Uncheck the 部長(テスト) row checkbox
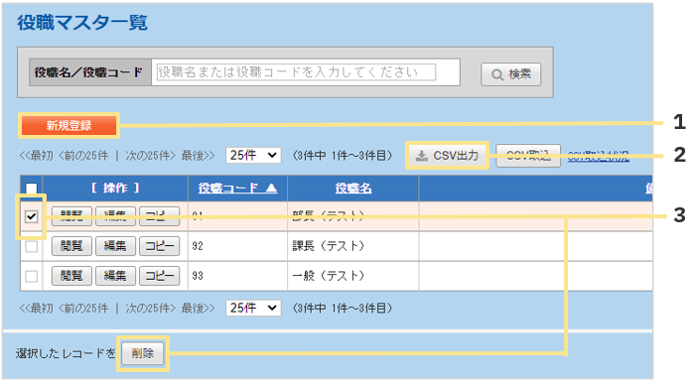 click(31, 216)
